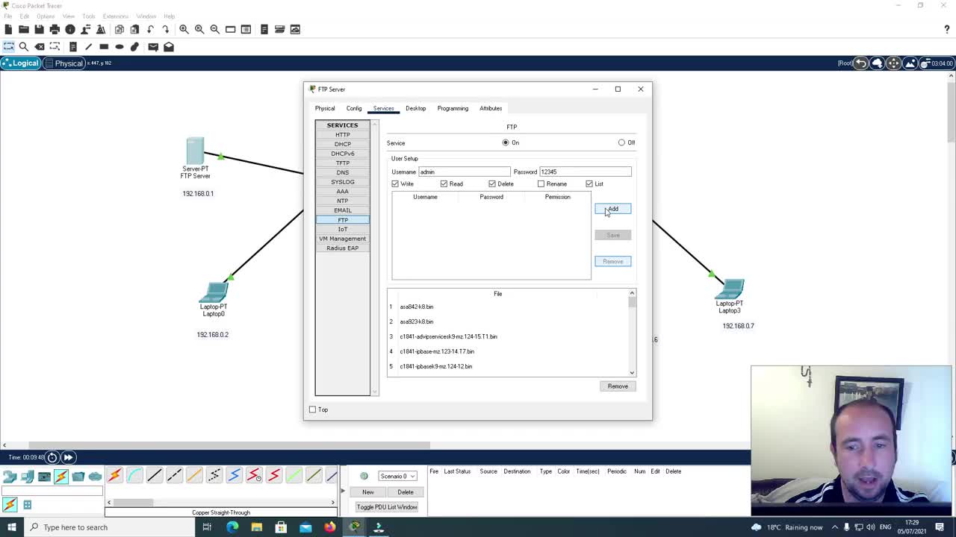Select file asa842-k8.bin in list
Screen dimensions: 956x537
point(417,307)
